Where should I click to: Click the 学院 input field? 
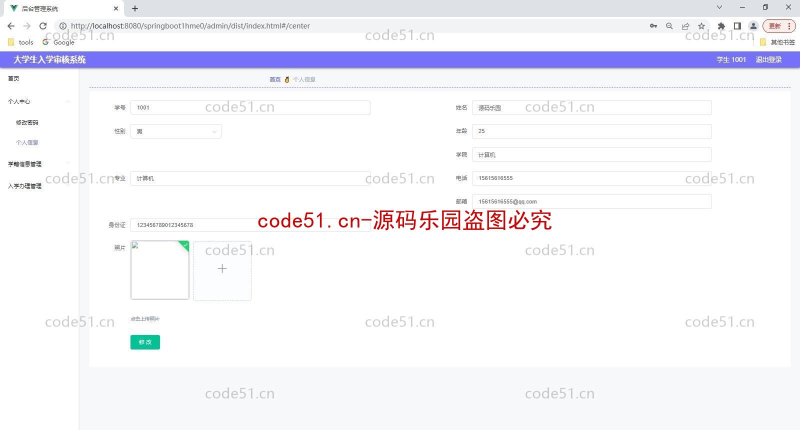[591, 154]
